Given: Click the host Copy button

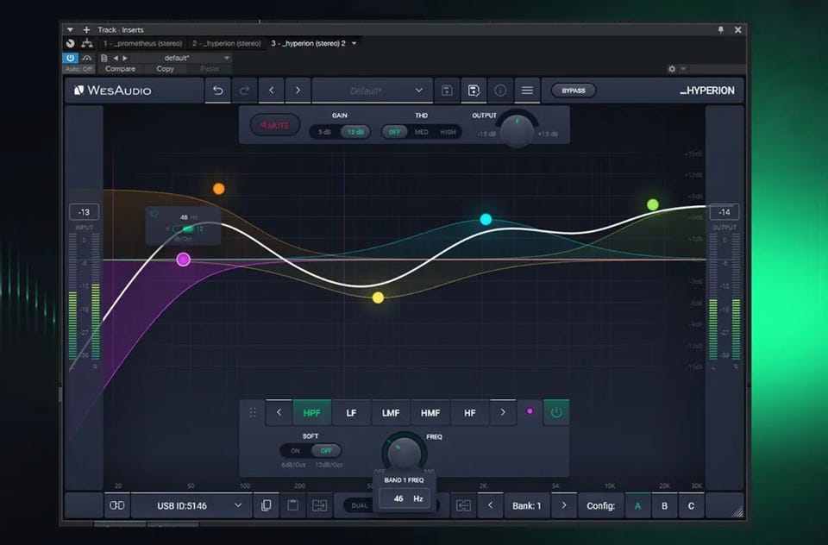Looking at the screenshot, I should click(165, 69).
